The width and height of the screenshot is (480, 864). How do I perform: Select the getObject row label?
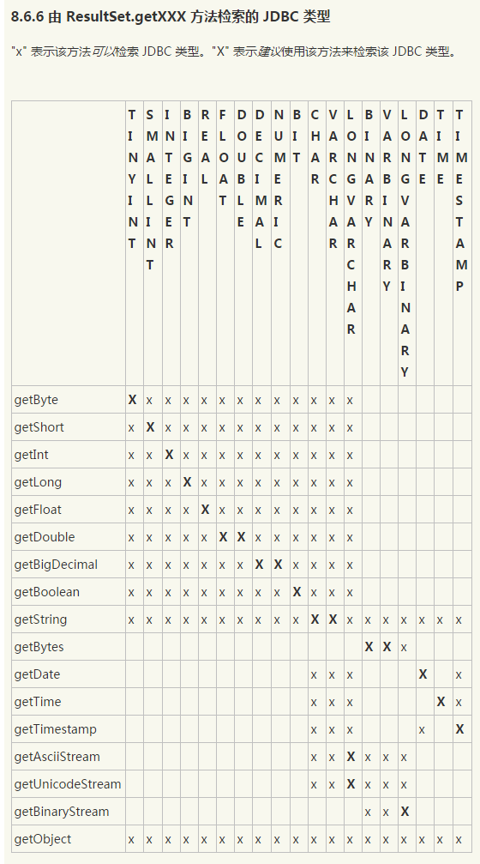[42, 839]
